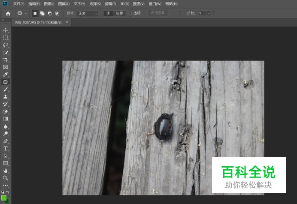Image resolution: width=297 pixels, height=204 pixels.
Task: Click the Home icon in options bar
Action: [x=8, y=13]
